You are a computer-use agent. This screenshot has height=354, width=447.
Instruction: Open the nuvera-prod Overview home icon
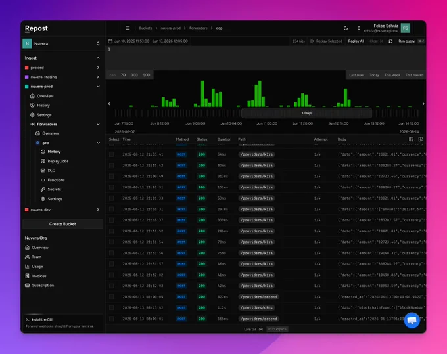click(x=32, y=96)
